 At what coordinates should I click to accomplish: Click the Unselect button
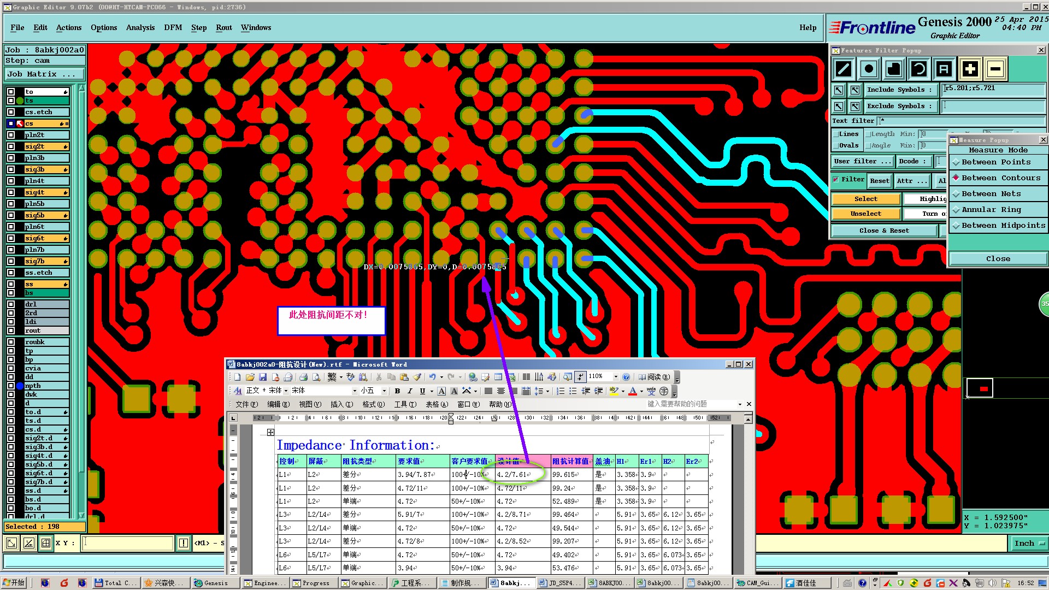[865, 214]
